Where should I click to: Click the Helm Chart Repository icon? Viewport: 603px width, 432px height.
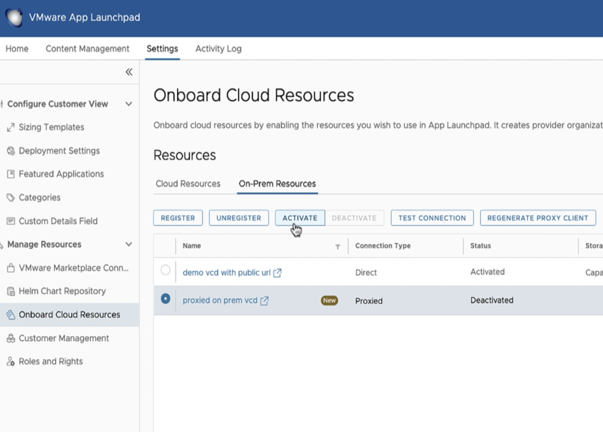pyautogui.click(x=11, y=291)
